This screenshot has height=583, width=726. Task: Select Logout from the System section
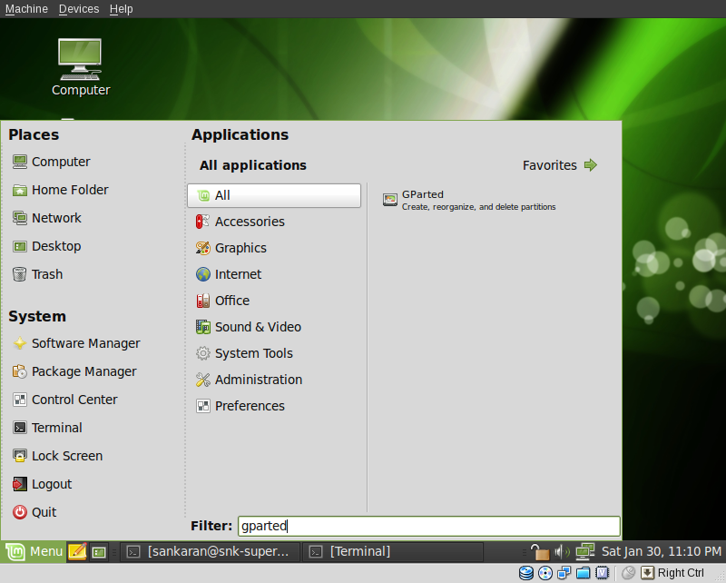tap(51, 484)
